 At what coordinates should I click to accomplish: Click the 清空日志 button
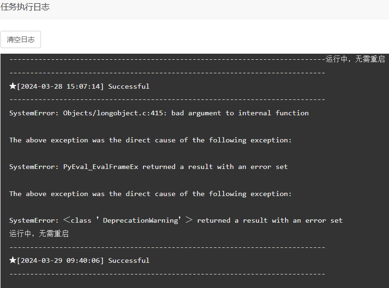[x=20, y=40]
